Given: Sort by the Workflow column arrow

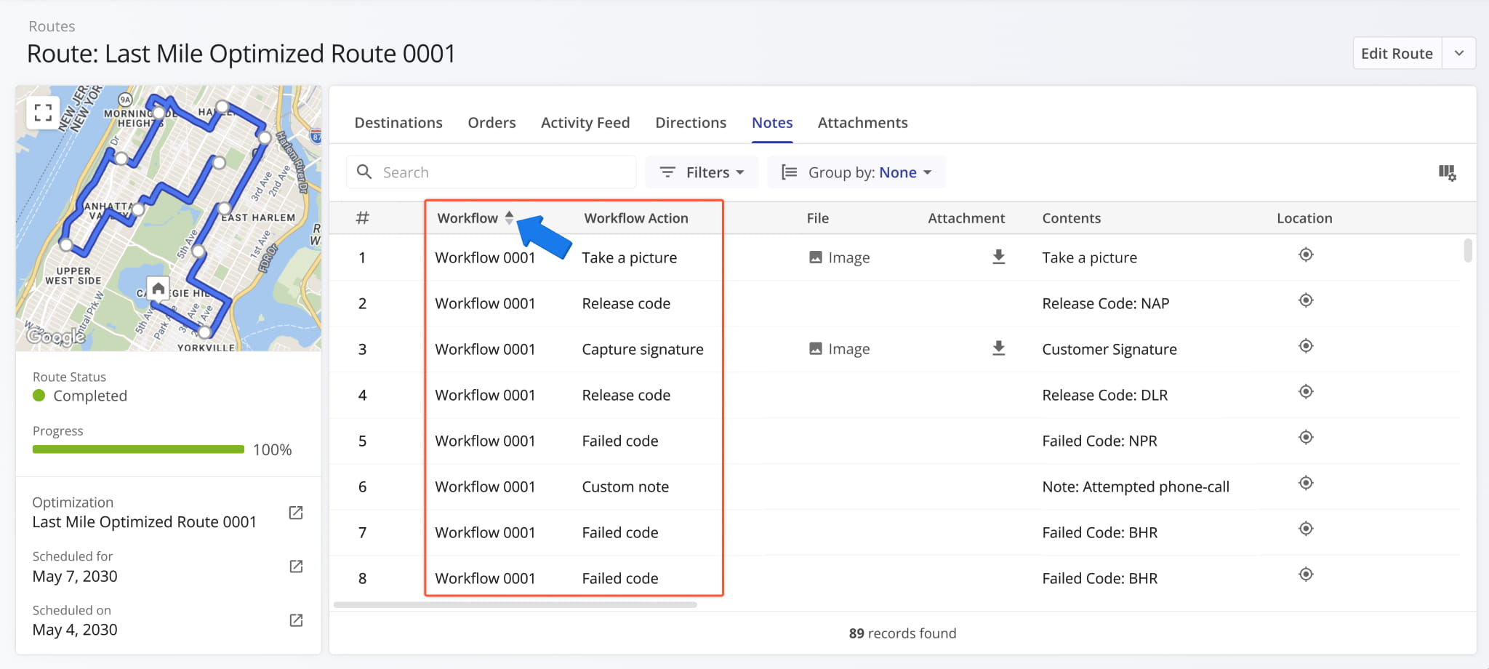Looking at the screenshot, I should [509, 217].
